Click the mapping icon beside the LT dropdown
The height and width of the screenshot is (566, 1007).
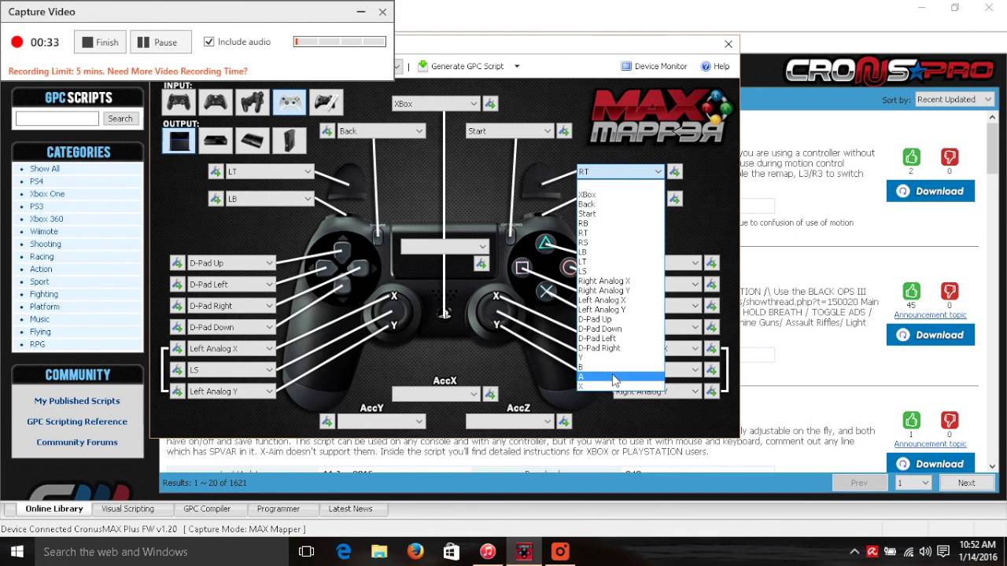(x=216, y=171)
